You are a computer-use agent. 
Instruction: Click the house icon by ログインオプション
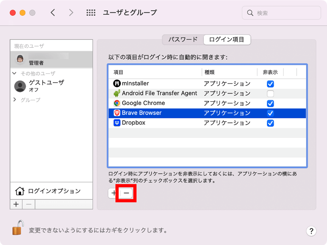tap(20, 191)
